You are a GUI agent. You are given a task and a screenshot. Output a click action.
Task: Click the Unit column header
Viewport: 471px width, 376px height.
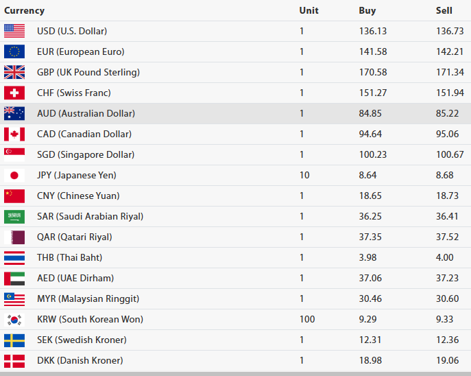[309, 10]
